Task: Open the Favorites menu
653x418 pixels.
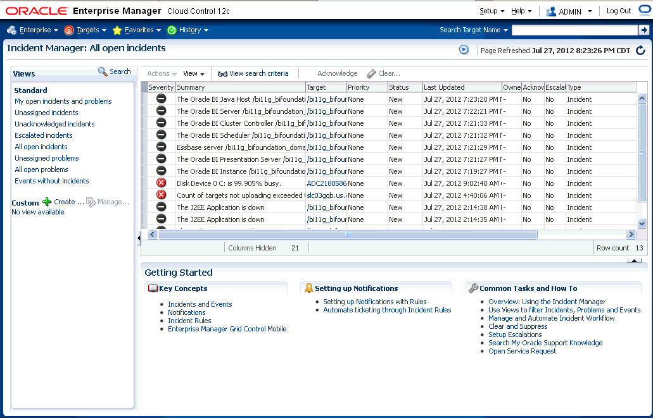Action: [x=143, y=30]
